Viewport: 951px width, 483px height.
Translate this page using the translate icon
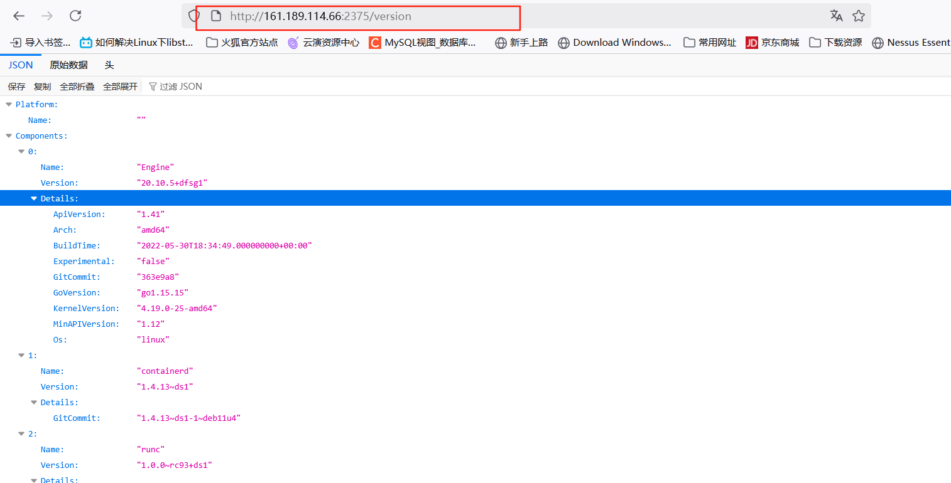836,16
